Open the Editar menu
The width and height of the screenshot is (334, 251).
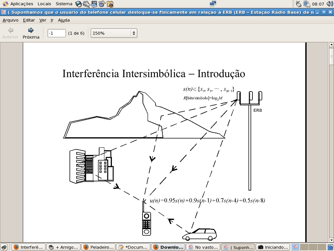(29, 20)
